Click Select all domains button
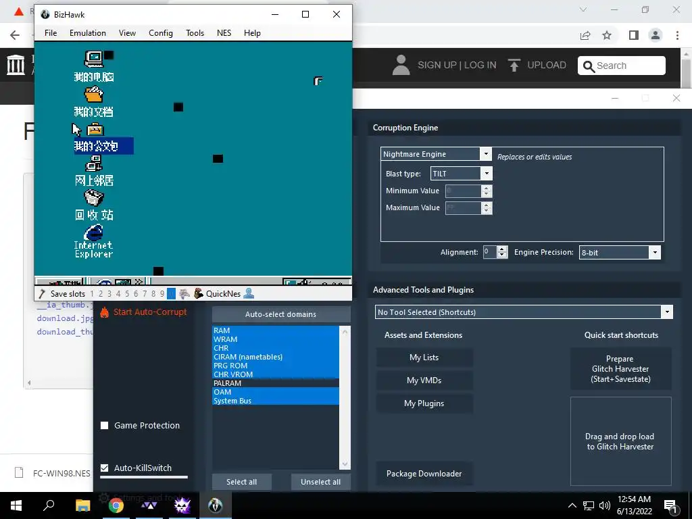Viewport: 692px width, 519px height. (241, 482)
